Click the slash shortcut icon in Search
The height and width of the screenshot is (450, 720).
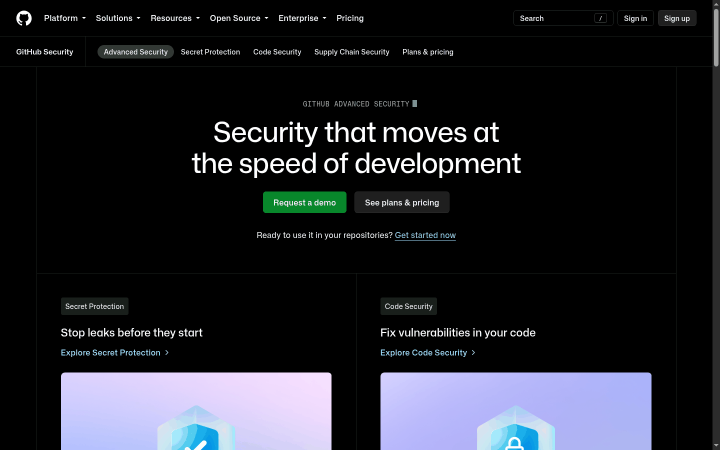[600, 18]
